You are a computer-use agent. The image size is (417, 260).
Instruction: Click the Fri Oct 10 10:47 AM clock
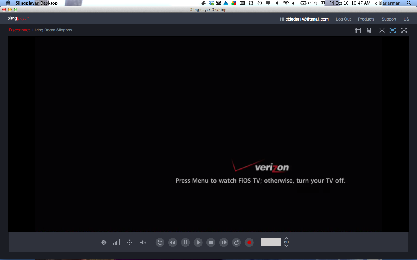click(x=350, y=3)
